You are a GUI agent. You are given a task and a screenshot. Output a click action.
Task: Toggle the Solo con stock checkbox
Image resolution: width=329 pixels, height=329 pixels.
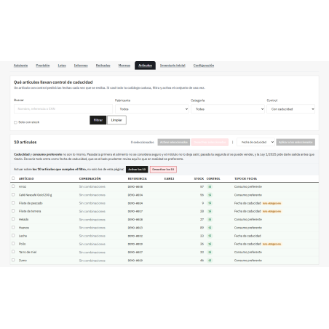(15, 122)
